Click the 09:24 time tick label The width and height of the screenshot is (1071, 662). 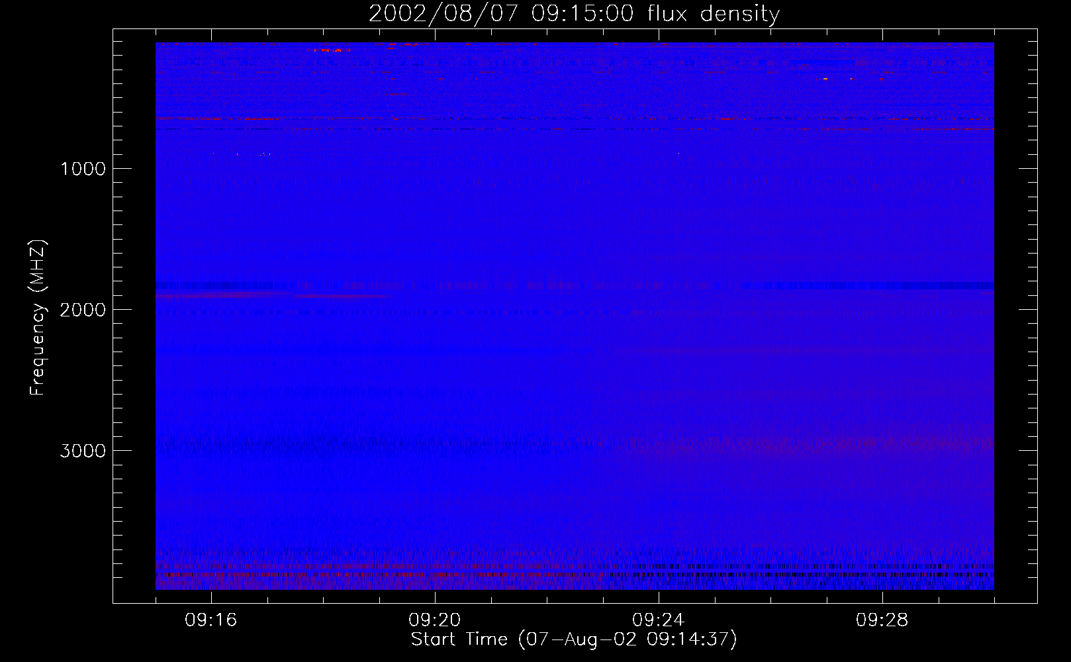(659, 620)
